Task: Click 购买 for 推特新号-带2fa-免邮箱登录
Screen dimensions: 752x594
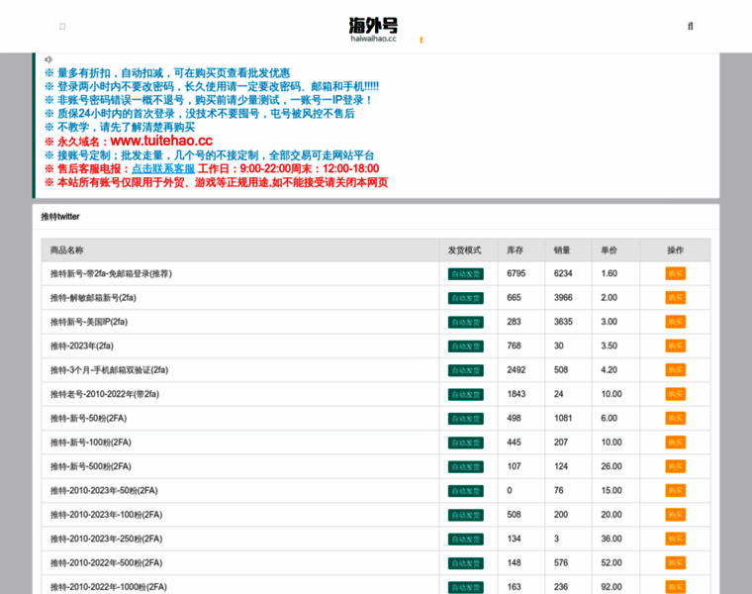Action: click(675, 273)
